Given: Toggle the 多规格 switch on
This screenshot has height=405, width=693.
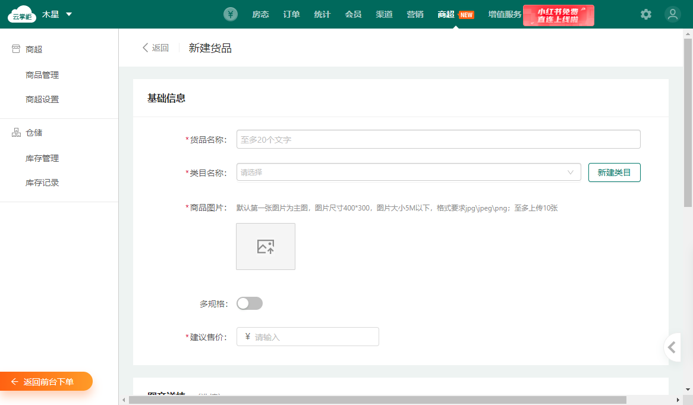Looking at the screenshot, I should 250,303.
